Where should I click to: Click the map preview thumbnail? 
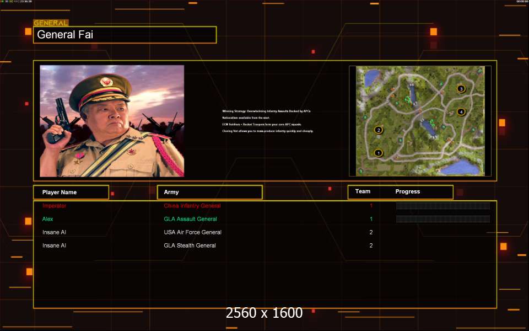pyautogui.click(x=420, y=121)
